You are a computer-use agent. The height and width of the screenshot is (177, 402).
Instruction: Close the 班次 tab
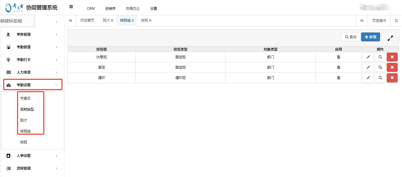(x=112, y=20)
